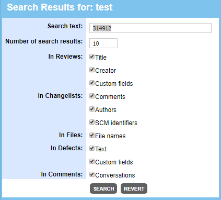Viewport: 221px width, 200px height.
Task: Click the File names label
Action: (110, 136)
